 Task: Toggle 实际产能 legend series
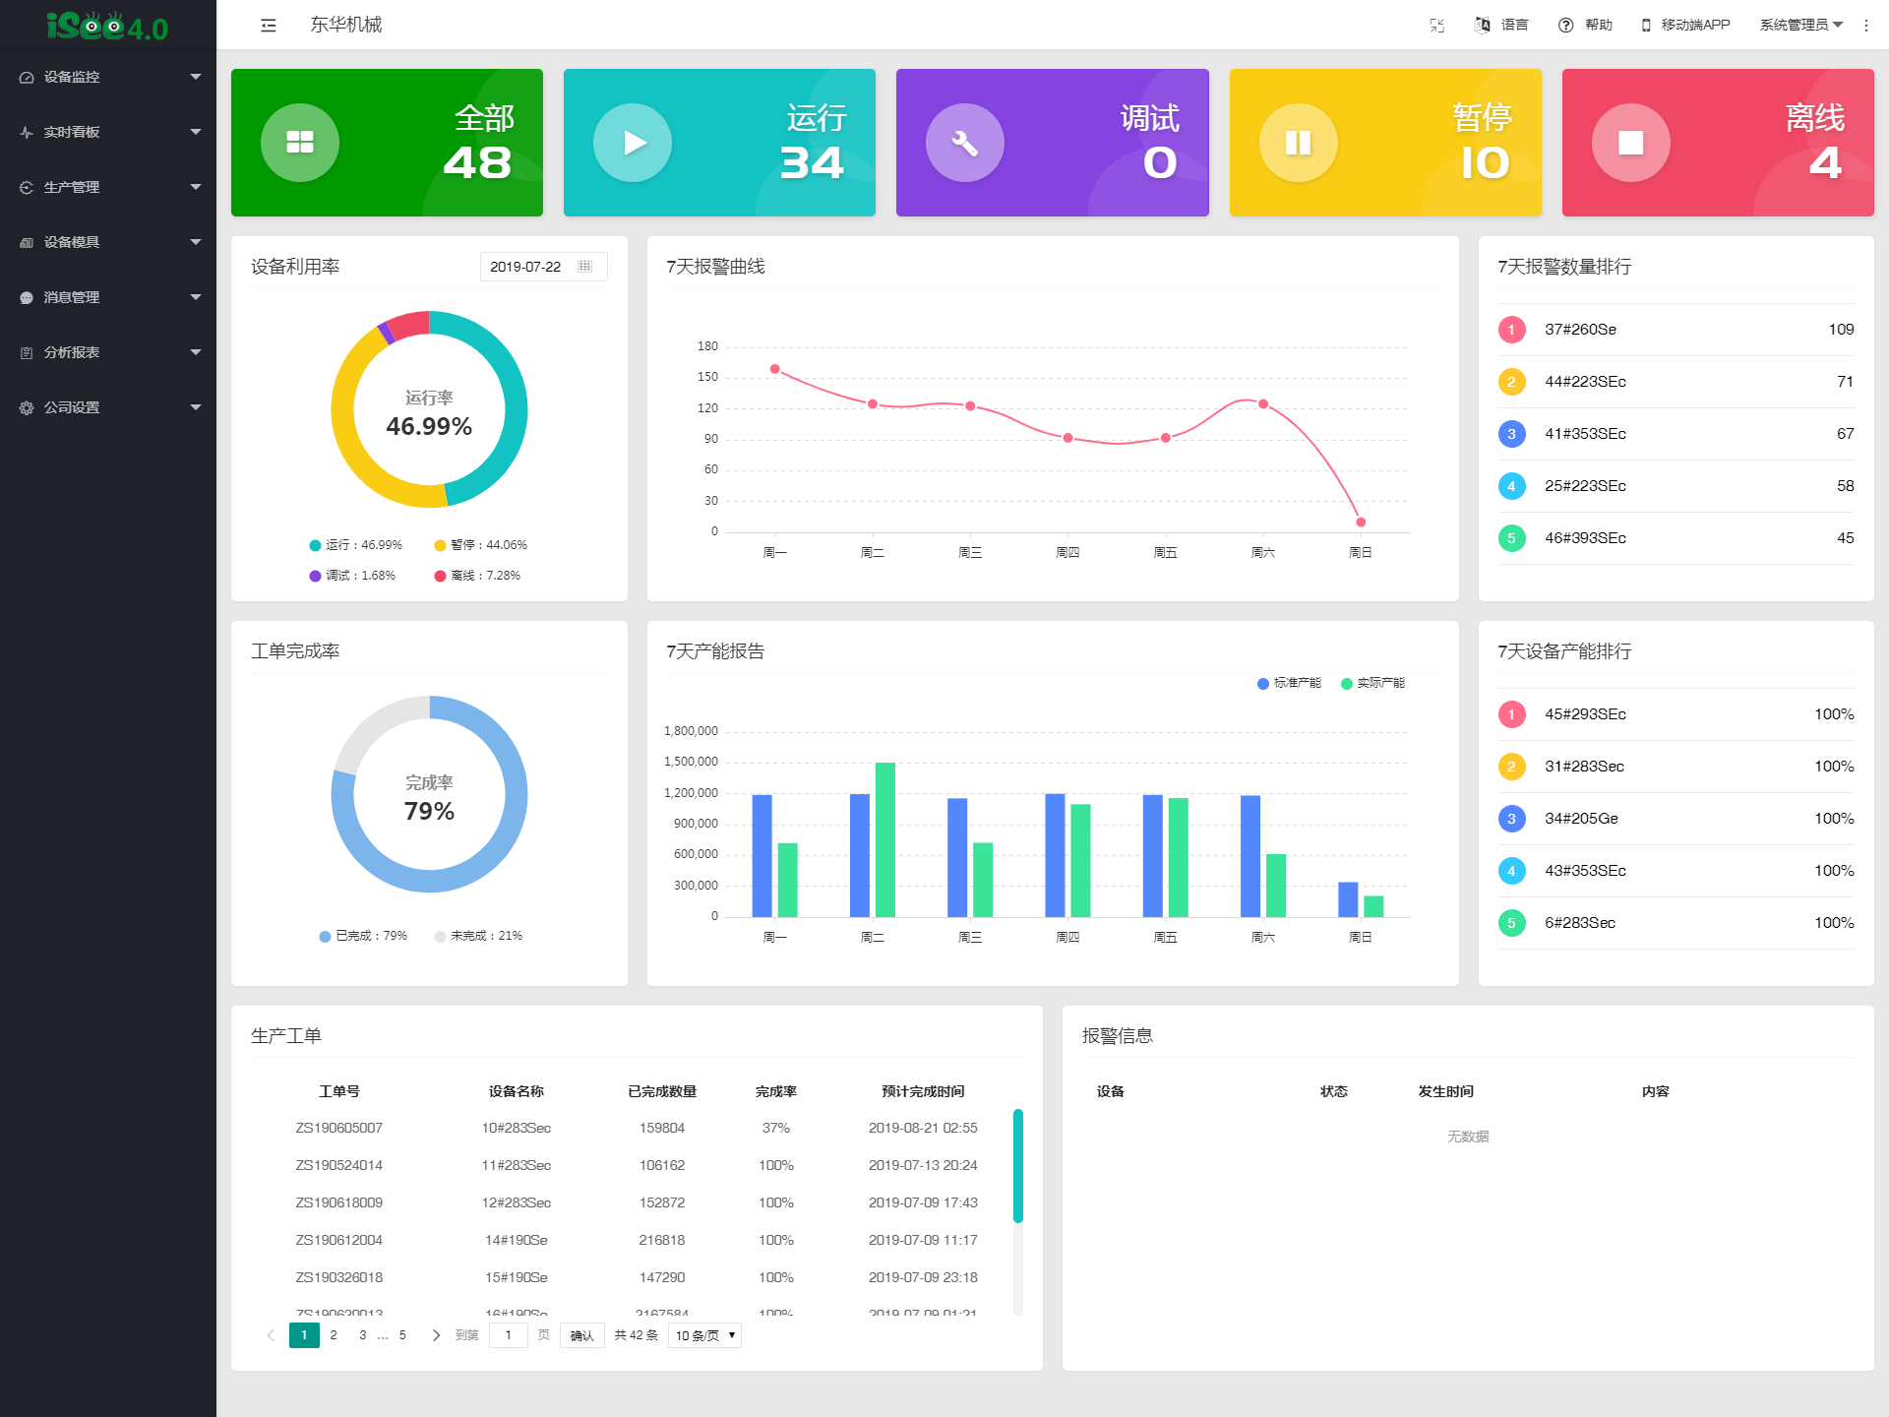coord(1373,683)
